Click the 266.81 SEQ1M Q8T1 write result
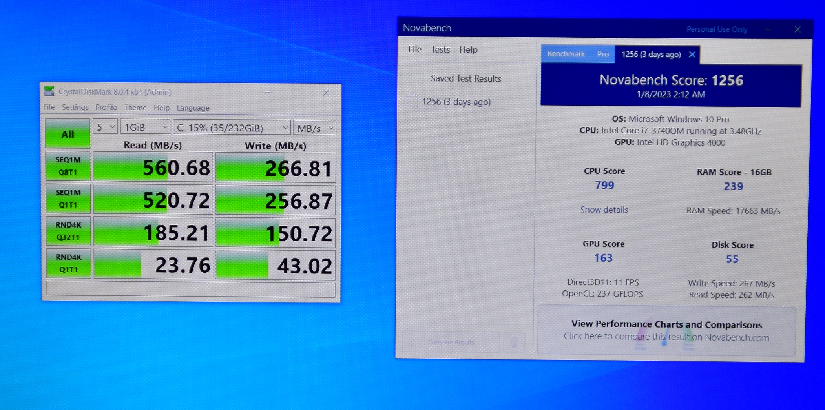The image size is (825, 410). tap(276, 168)
